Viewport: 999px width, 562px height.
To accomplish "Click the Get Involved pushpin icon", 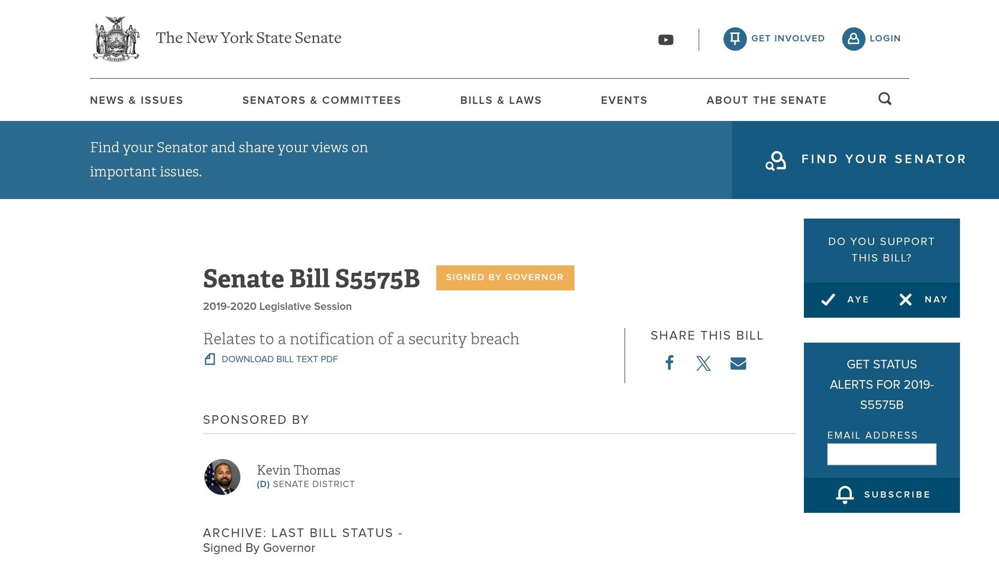I will click(x=735, y=39).
